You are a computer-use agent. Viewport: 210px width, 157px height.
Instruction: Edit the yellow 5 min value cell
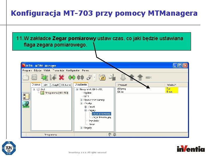click(x=172, y=92)
